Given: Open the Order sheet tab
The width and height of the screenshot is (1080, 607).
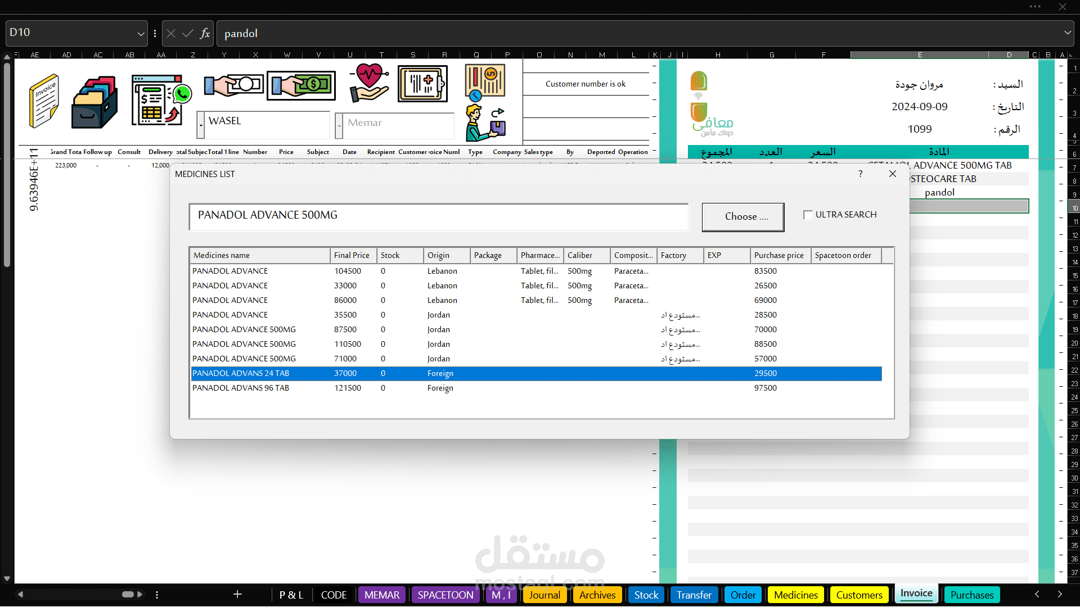Looking at the screenshot, I should [x=743, y=595].
